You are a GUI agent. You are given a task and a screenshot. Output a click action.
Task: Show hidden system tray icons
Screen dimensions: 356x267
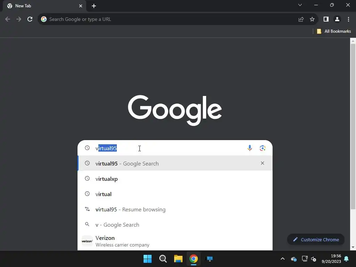coord(283,259)
